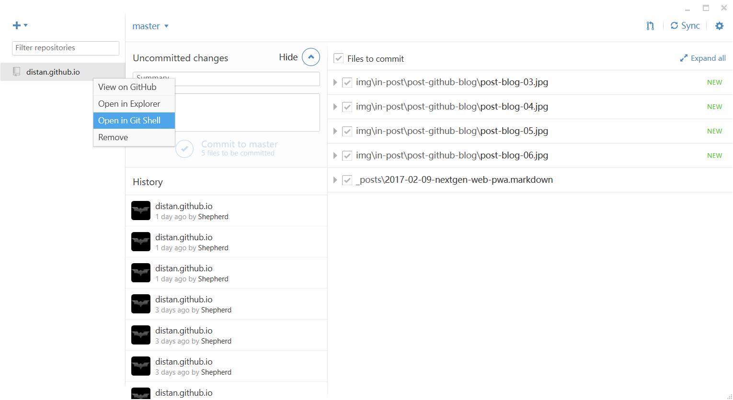Choose Open in Explorer from context menu

(x=134, y=104)
